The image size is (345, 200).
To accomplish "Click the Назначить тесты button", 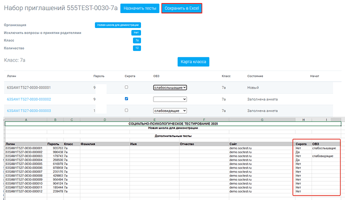I will (139, 8).
